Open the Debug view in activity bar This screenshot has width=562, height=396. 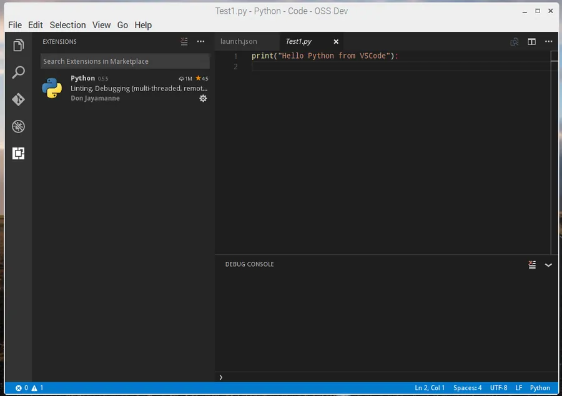pyautogui.click(x=18, y=127)
